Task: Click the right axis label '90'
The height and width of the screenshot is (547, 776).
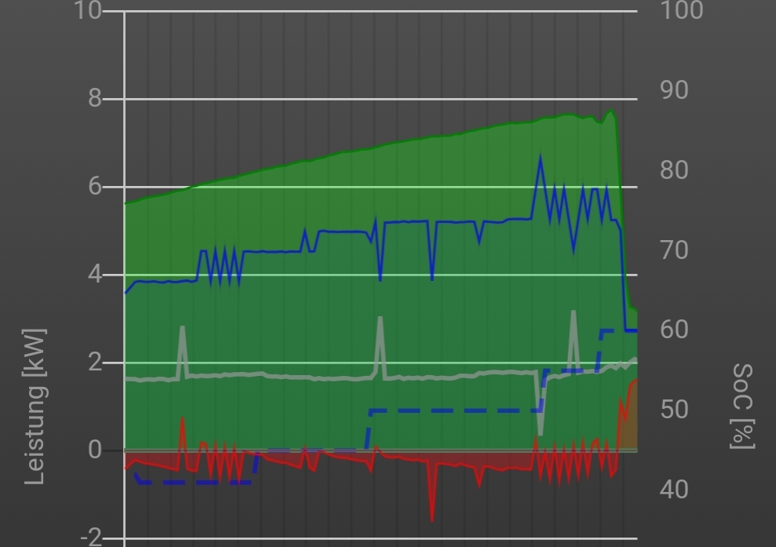Action: tap(674, 90)
